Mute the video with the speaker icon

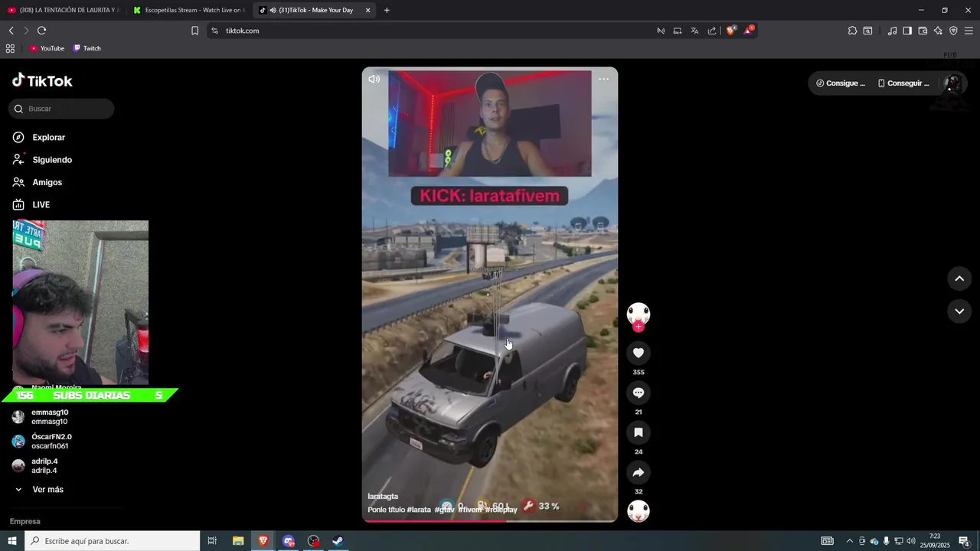[x=374, y=79]
